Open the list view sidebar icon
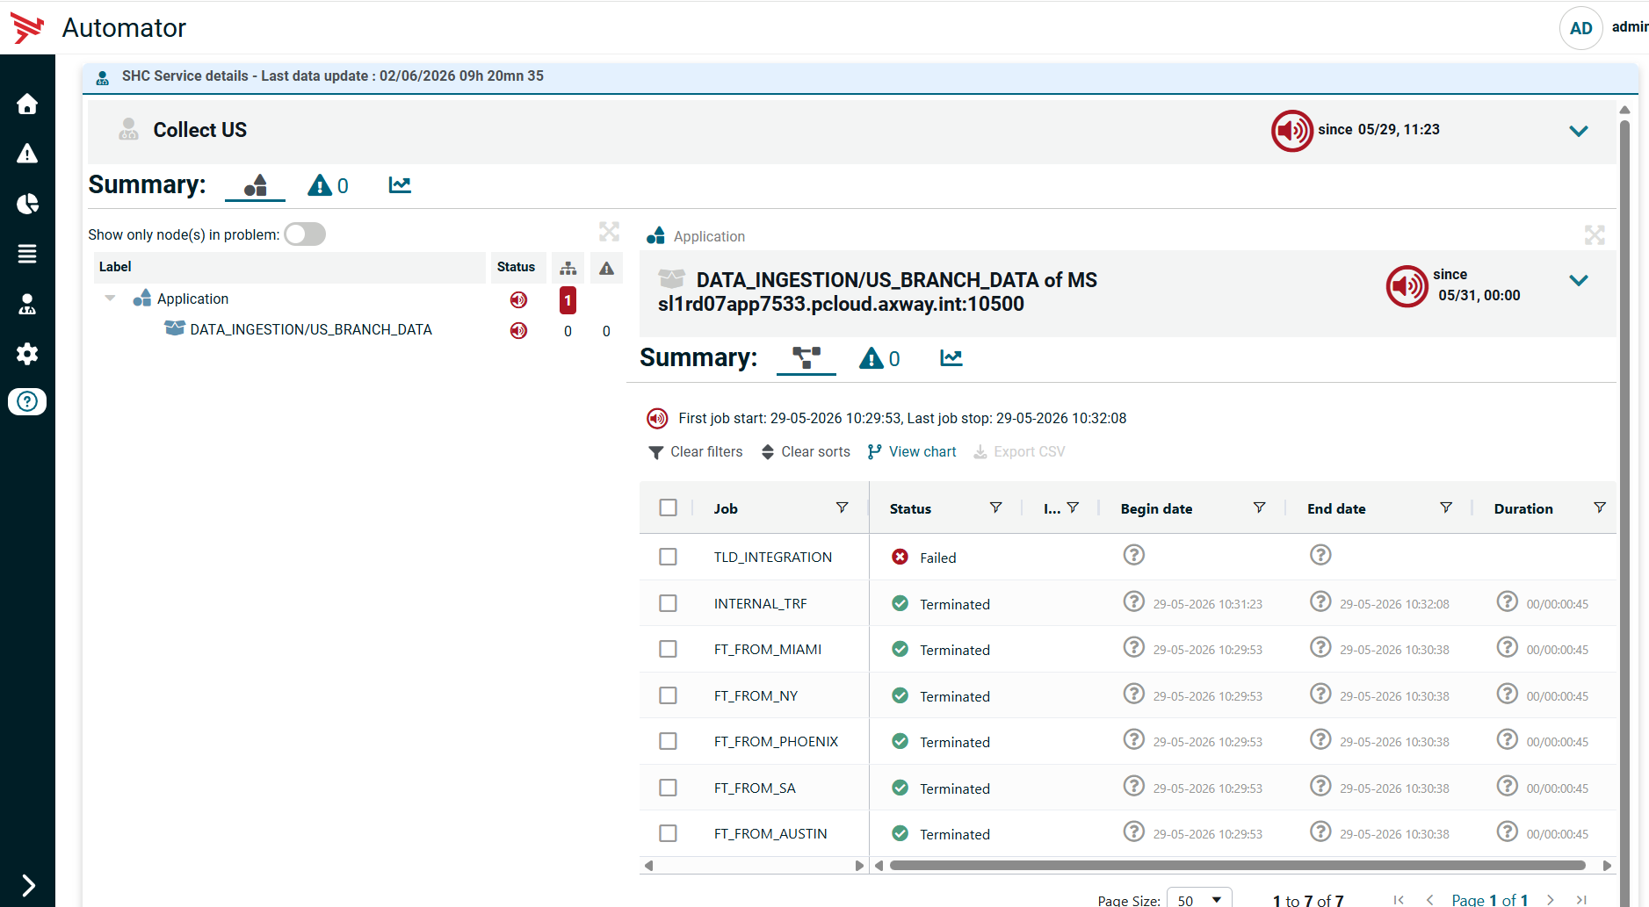 pyautogui.click(x=27, y=254)
